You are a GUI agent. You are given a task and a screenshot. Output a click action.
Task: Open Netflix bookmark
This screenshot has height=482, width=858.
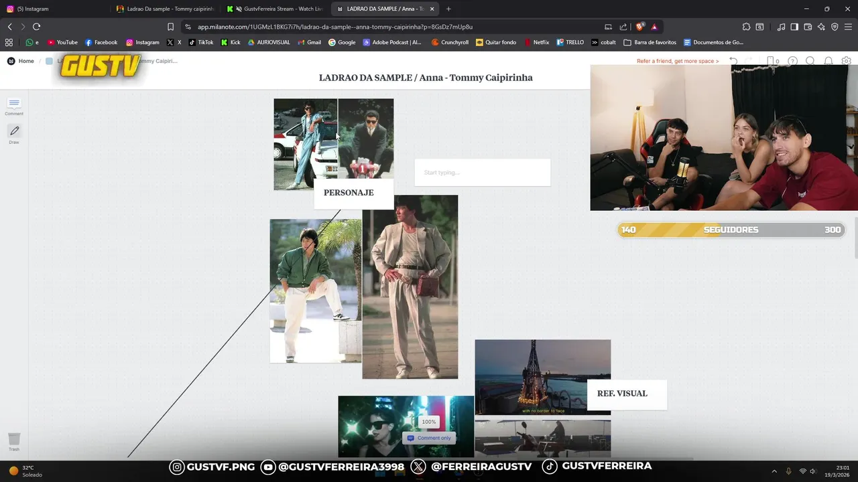pos(536,42)
